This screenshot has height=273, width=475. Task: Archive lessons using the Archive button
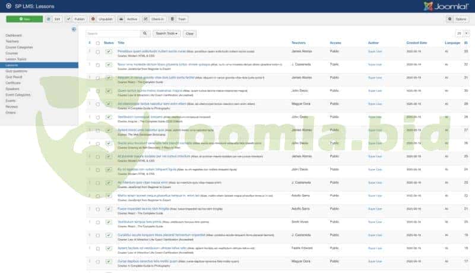coord(128,19)
